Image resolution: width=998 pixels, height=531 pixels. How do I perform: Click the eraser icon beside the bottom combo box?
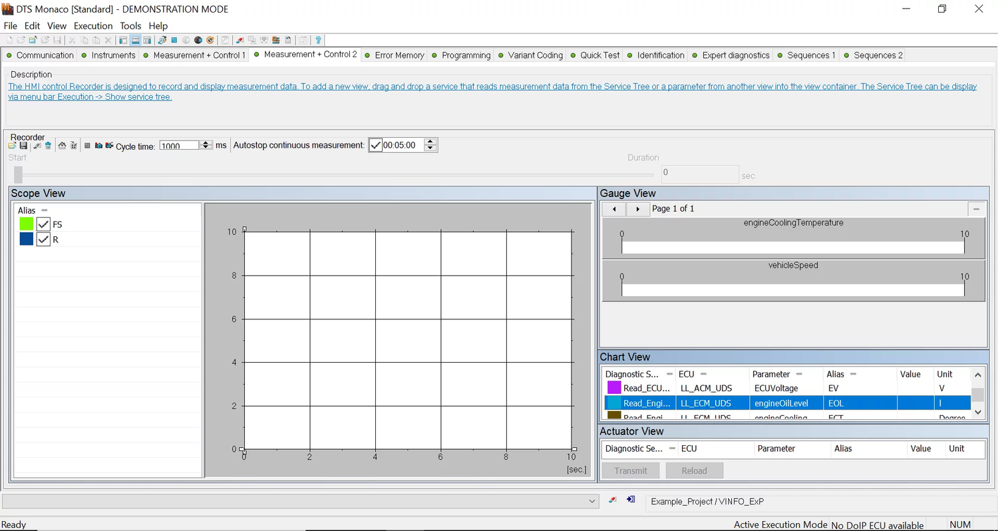(612, 500)
